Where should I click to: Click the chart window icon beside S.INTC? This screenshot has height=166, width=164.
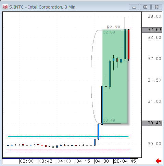pos(5,7)
